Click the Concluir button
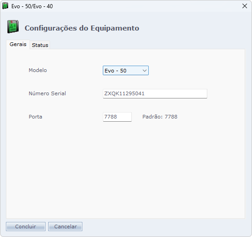 (26, 227)
